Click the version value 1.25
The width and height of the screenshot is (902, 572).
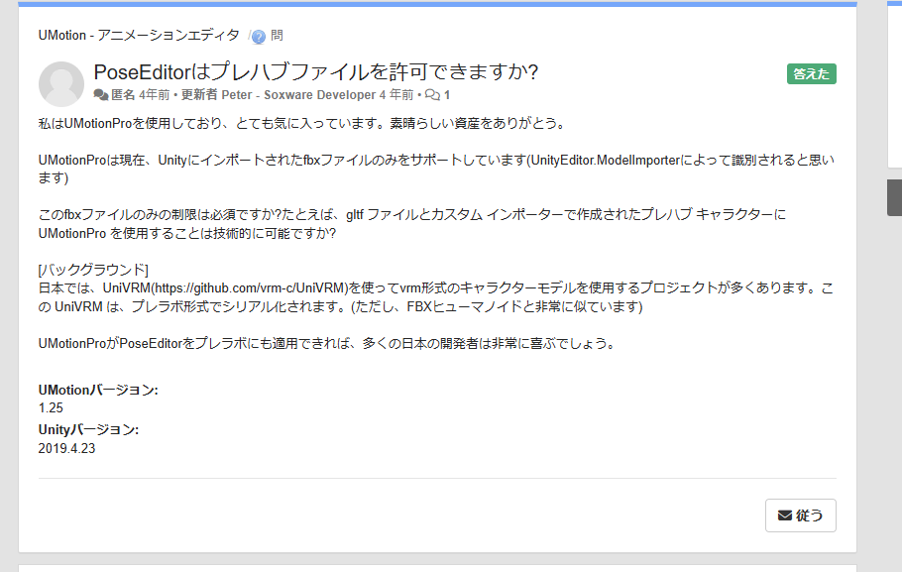[51, 408]
